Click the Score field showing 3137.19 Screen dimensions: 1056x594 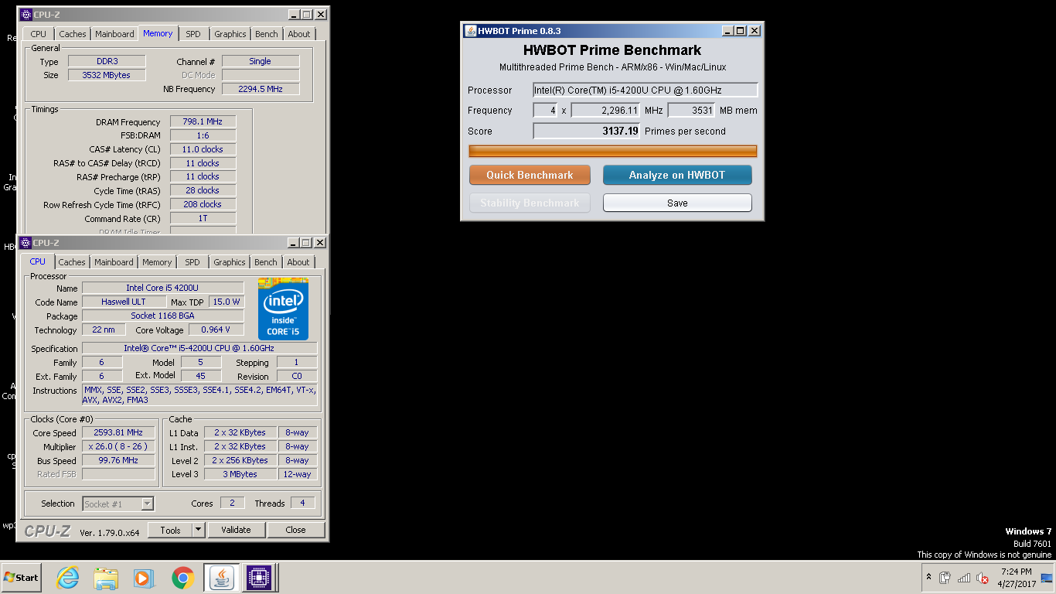click(x=587, y=131)
